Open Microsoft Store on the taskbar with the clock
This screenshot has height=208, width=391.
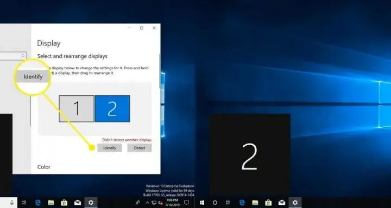tap(64, 203)
